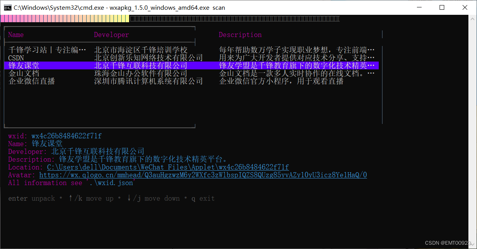The width and height of the screenshot is (477, 249).
Task: Select the CSDN row name
Action: (x=16, y=58)
